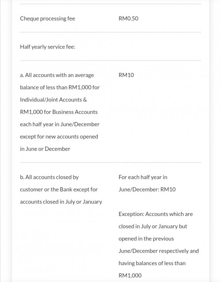221x282 pixels.
Task: Click 'RM1,000 for Business Accounts' text
Action: (x=59, y=112)
